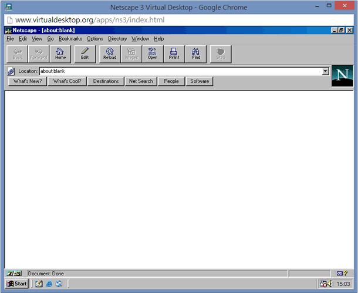Click the Location input field

181,71
